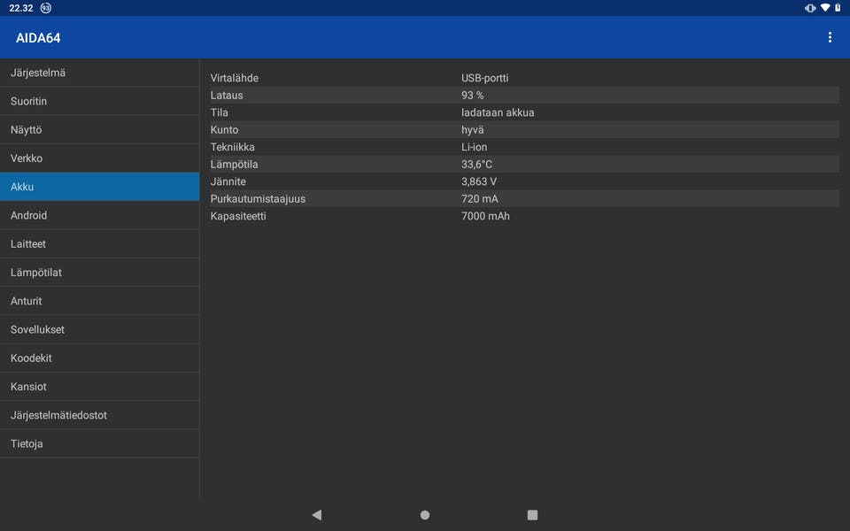Show the Laitteet page
The image size is (850, 531).
pyautogui.click(x=100, y=244)
